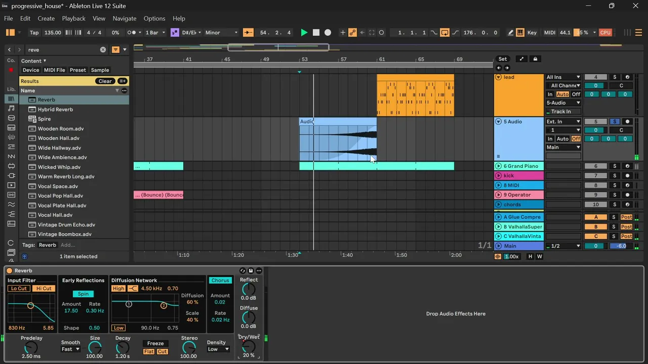Clear the browser search field
This screenshot has width=648, height=364.
(103, 50)
